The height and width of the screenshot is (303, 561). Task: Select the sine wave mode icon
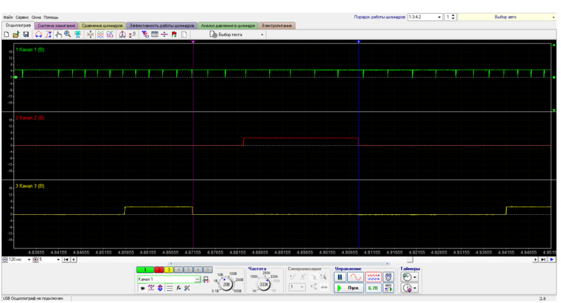point(356,277)
